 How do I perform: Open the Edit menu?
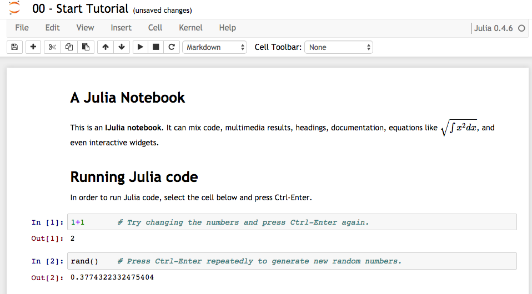(x=53, y=28)
